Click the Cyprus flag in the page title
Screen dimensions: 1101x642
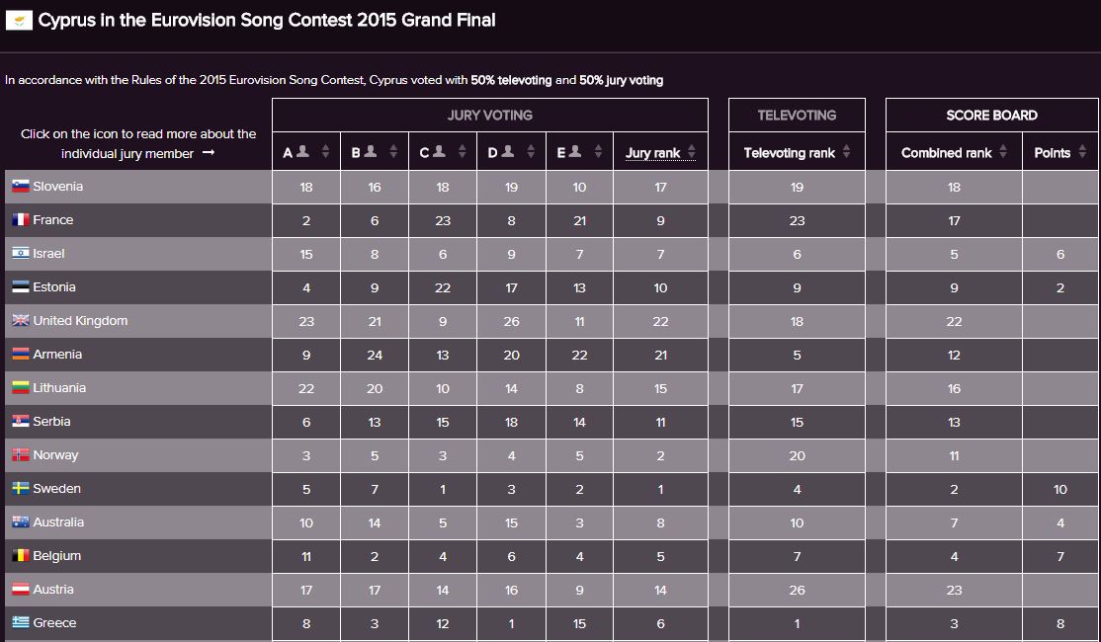click(x=19, y=20)
